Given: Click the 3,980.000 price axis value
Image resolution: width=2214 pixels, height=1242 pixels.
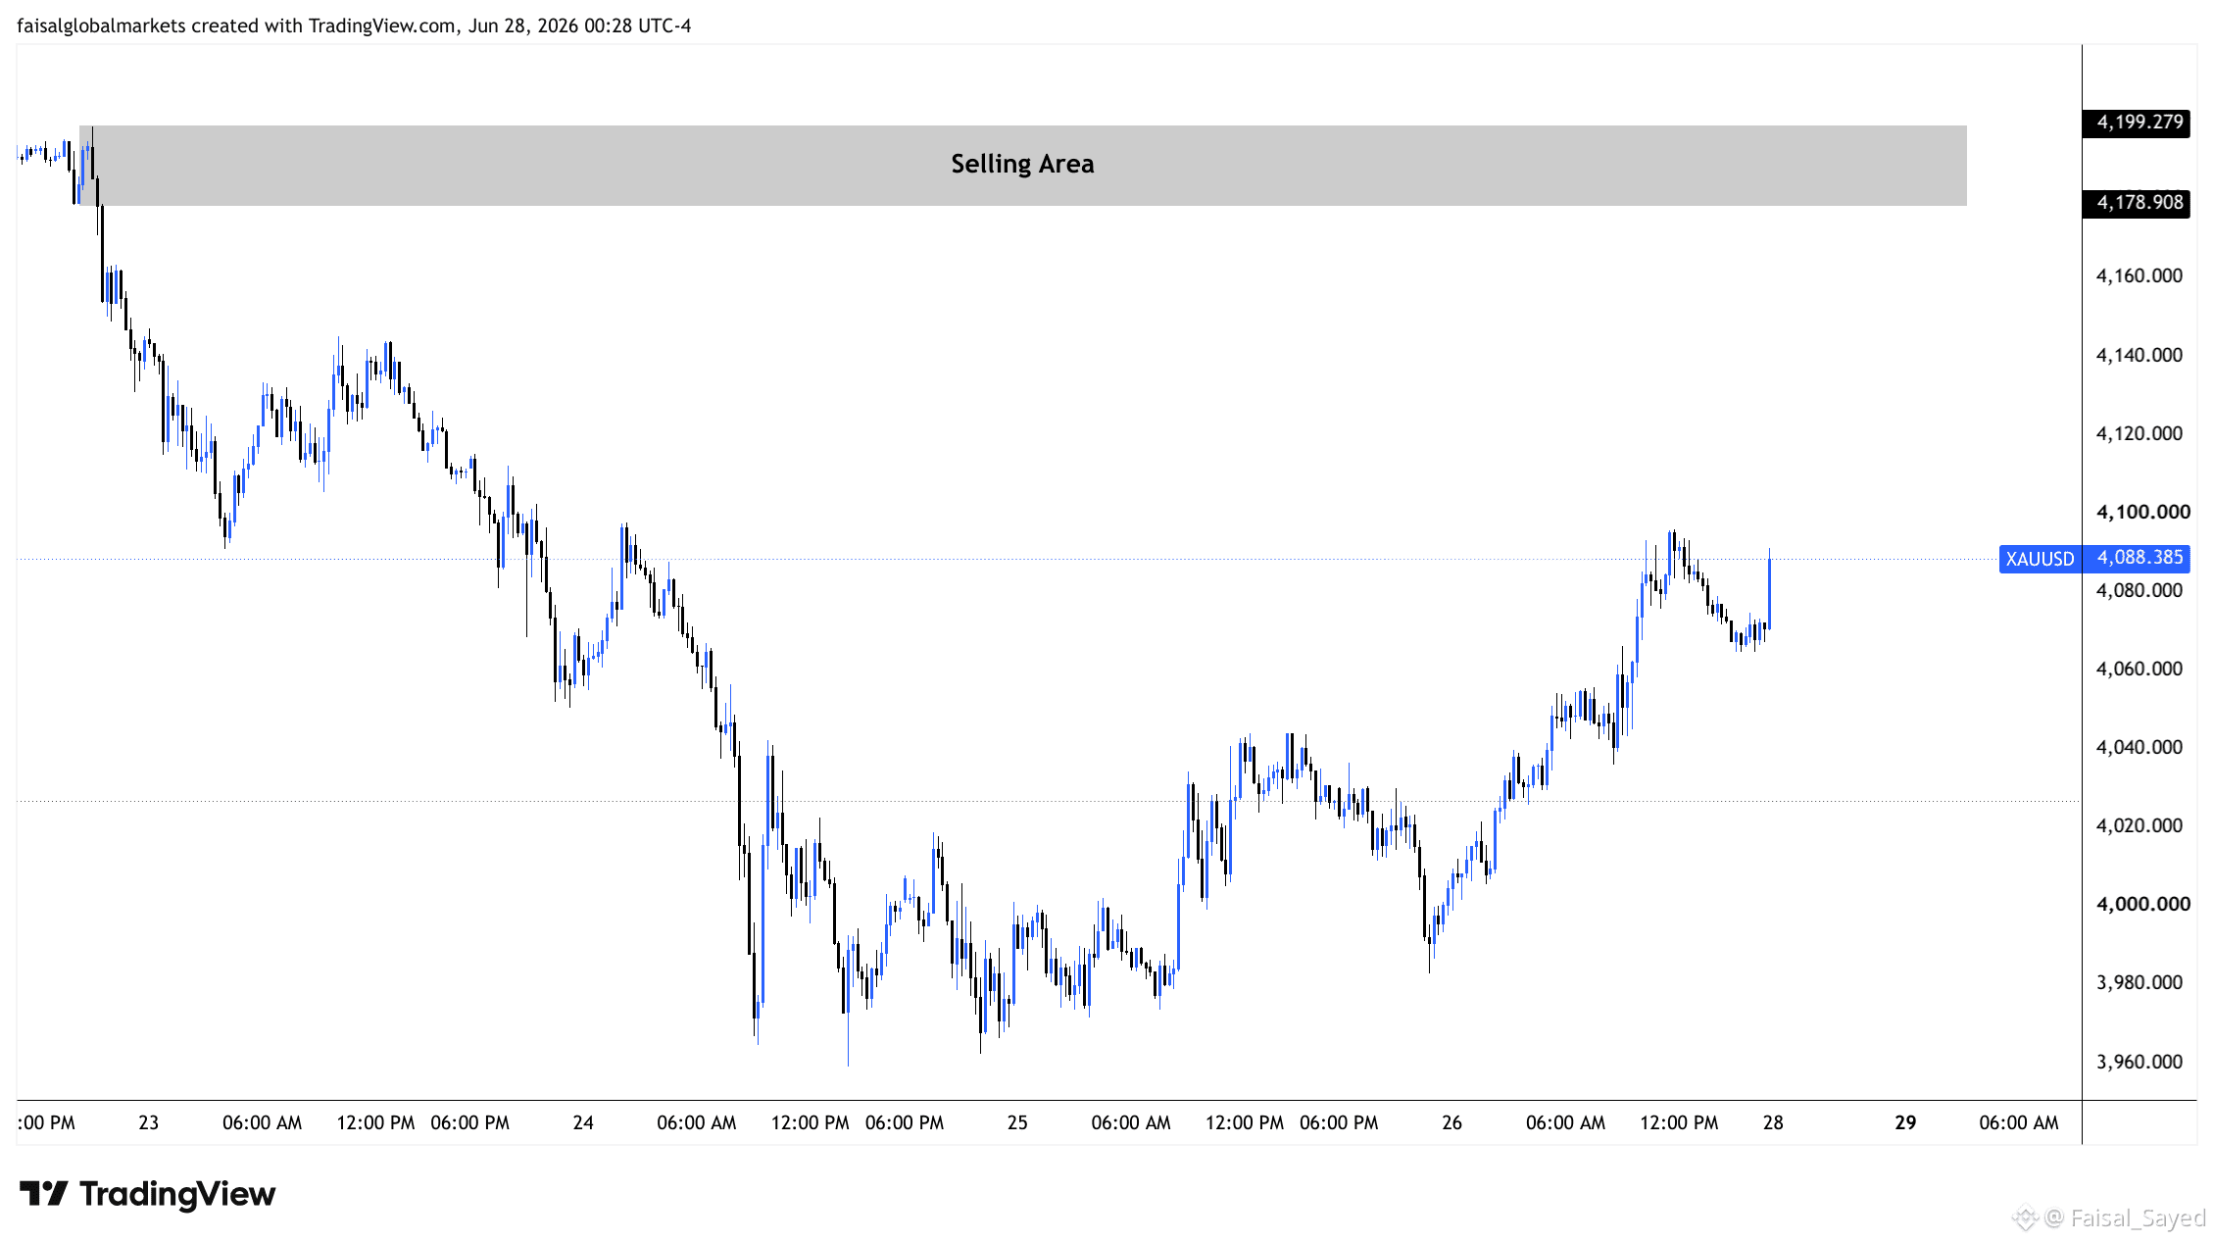Looking at the screenshot, I should (2139, 983).
